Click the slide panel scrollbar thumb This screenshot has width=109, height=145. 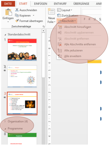point(43,55)
